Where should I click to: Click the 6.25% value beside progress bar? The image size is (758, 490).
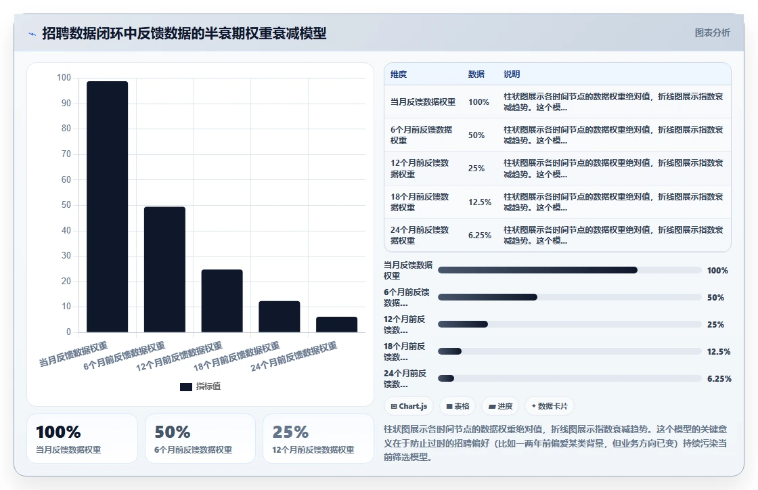click(719, 379)
